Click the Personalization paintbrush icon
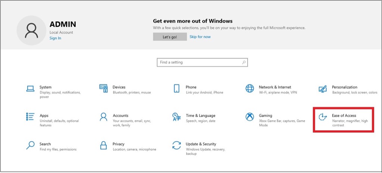 click(323, 89)
